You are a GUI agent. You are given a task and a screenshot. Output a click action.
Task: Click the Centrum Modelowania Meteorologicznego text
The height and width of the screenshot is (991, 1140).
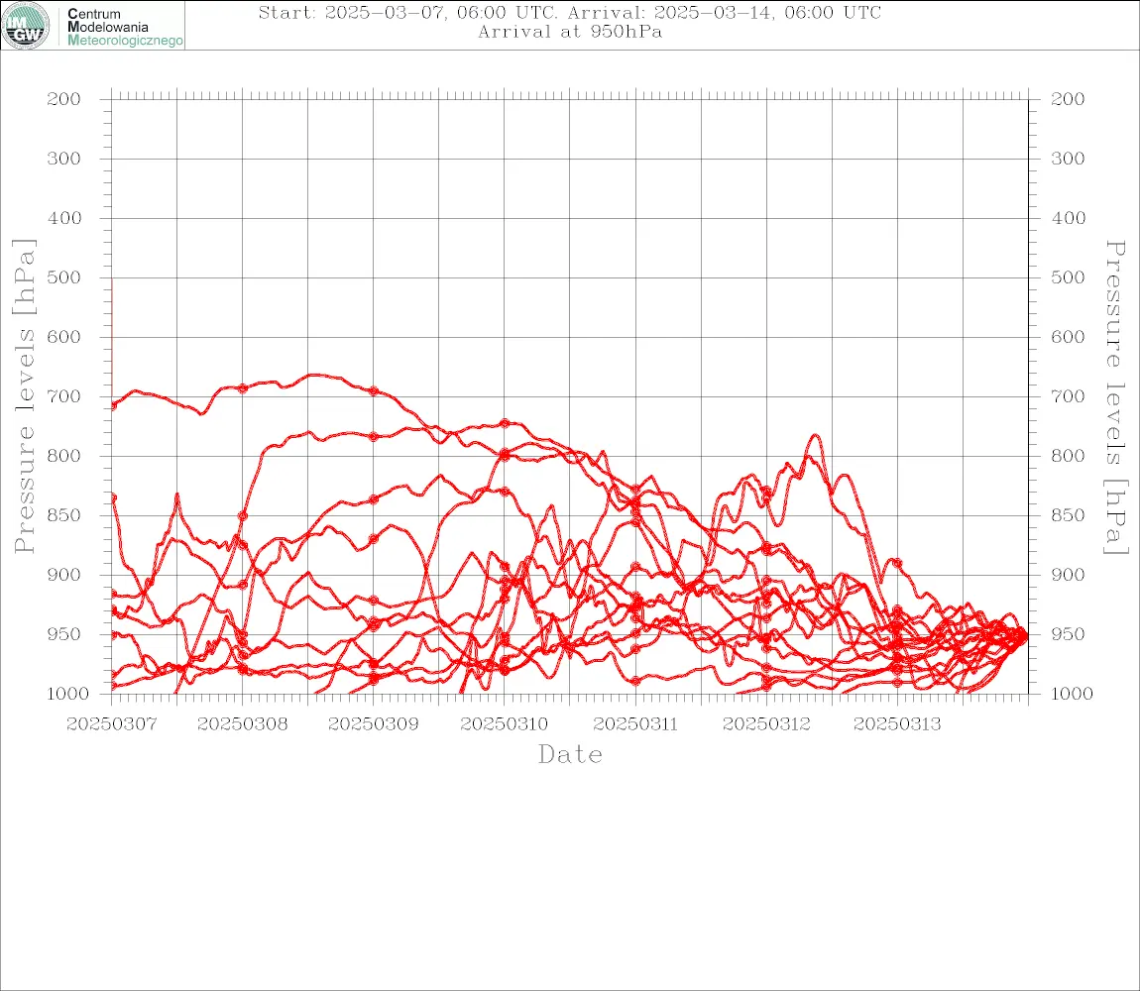(x=125, y=27)
